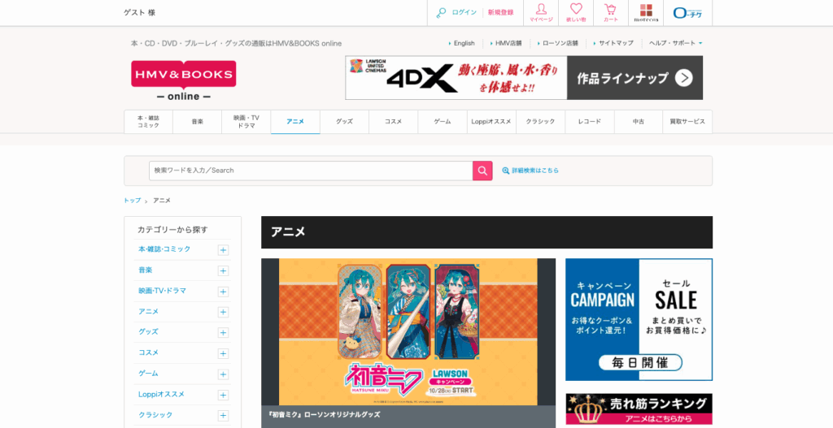Click the pink magnifier search button
Viewport: 833px width, 428px height.
click(x=482, y=171)
